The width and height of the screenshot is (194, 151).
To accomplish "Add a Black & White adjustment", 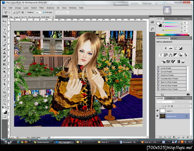I will [176, 55].
